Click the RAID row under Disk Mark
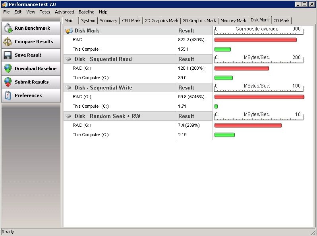 (138, 40)
